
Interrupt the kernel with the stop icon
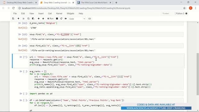click(57, 19)
